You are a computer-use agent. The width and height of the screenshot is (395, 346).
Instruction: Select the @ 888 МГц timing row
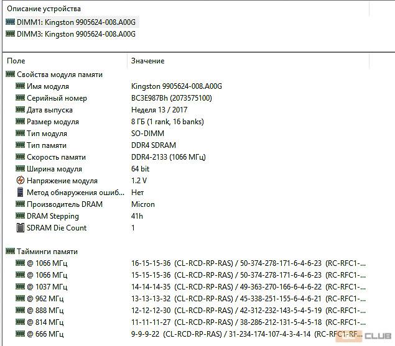pos(191,311)
